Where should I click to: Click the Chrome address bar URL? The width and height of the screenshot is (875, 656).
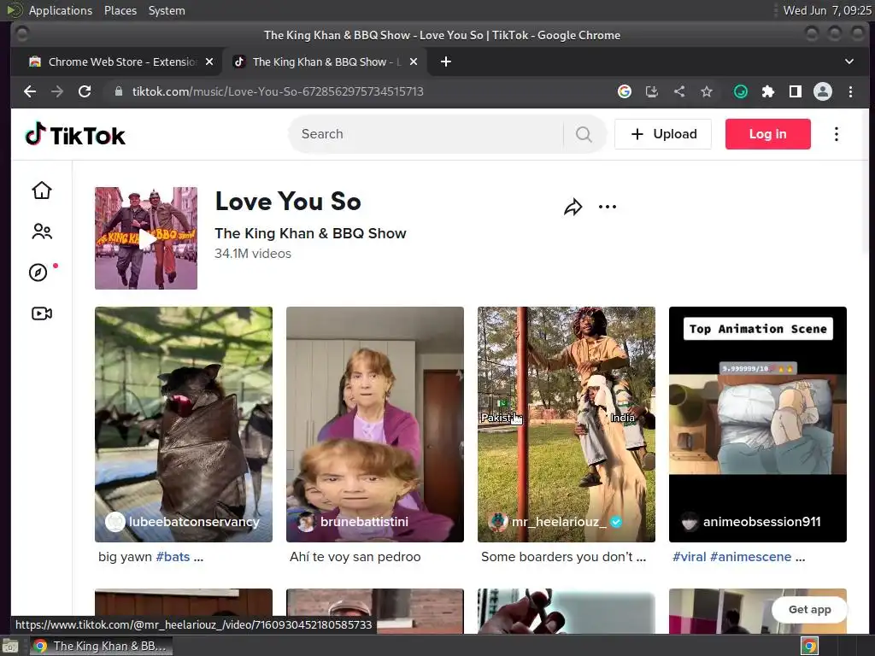click(278, 91)
